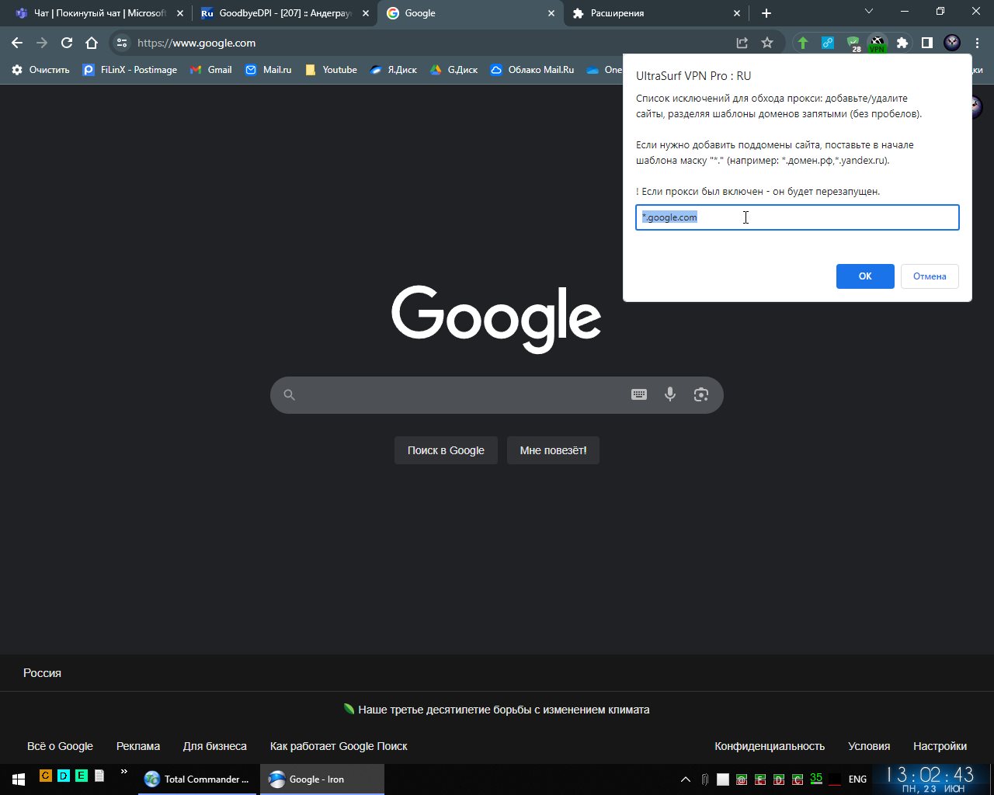Open the user profile avatar
Image resolution: width=994 pixels, height=795 pixels.
[x=952, y=43]
